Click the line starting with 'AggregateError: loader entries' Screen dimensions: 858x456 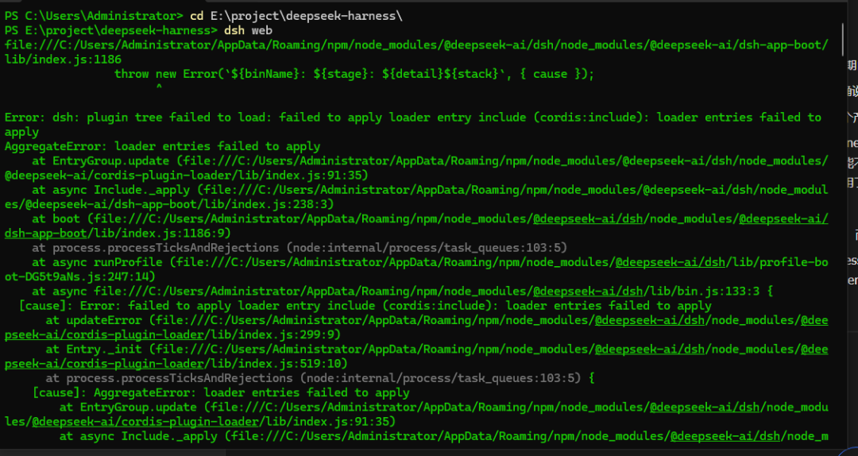click(x=163, y=146)
